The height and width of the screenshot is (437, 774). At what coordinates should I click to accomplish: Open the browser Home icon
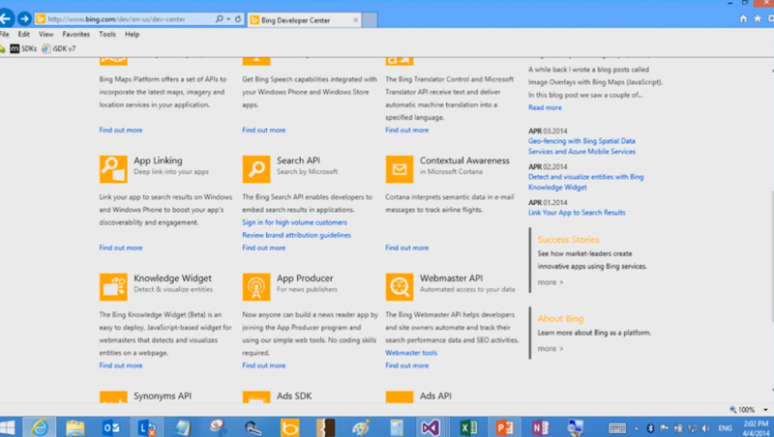743,18
